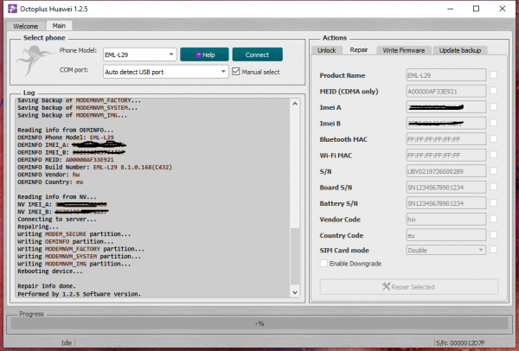Click the Battery S/N field
Image resolution: width=519 pixels, height=351 pixels.
pos(445,203)
